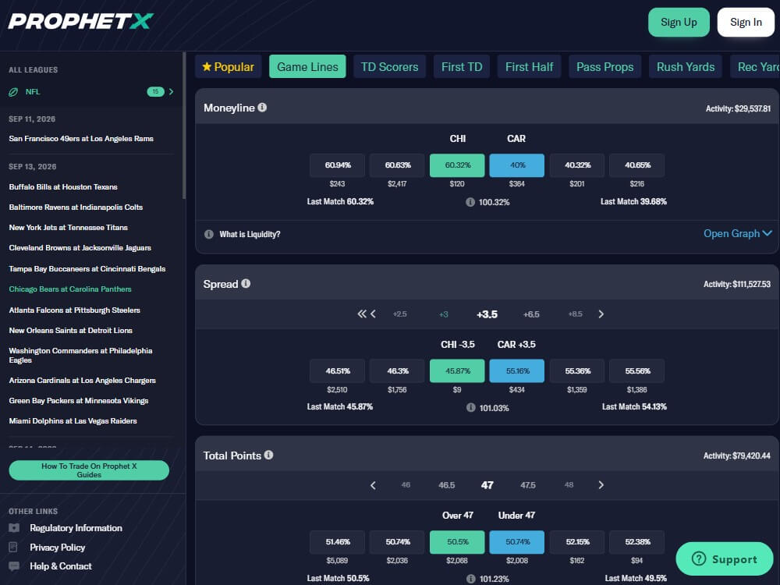Open the Help & Contact link
The image size is (780, 585).
61,566
